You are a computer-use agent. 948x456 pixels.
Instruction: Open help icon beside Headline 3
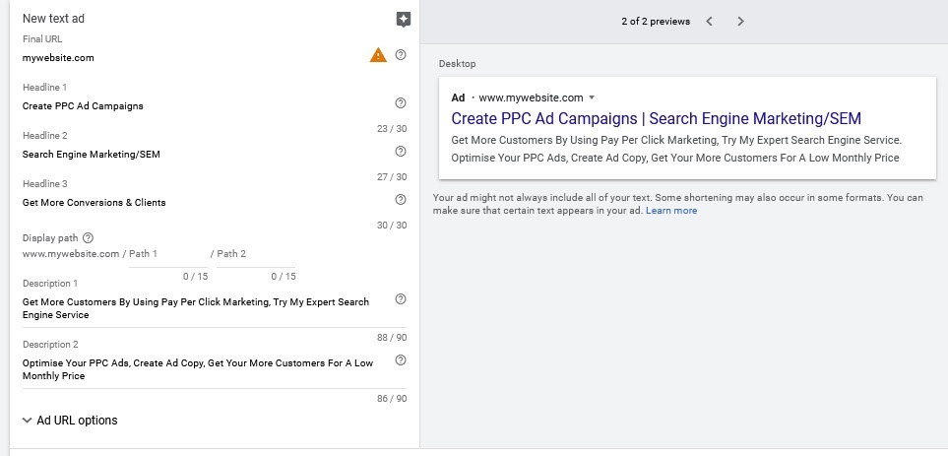point(401,200)
